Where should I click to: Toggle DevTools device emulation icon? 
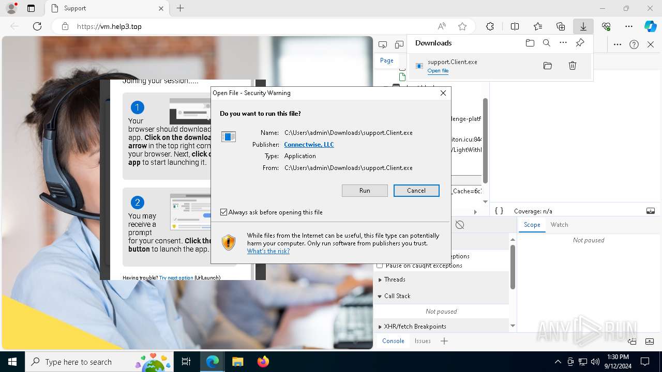click(x=399, y=45)
